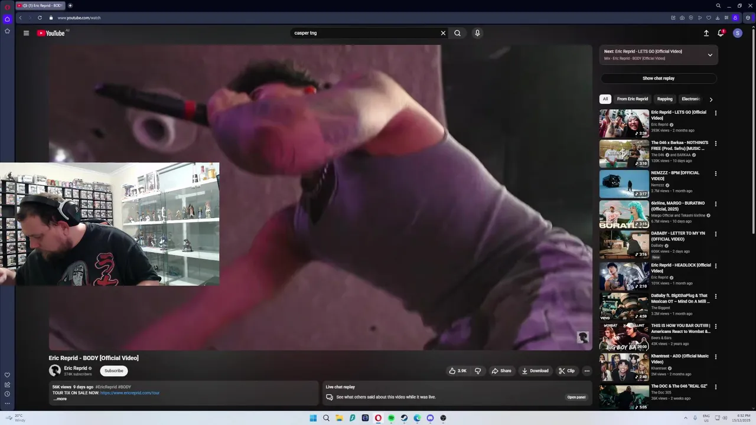Open File Explorer from taskbar
This screenshot has width=756, height=425.
(339, 418)
